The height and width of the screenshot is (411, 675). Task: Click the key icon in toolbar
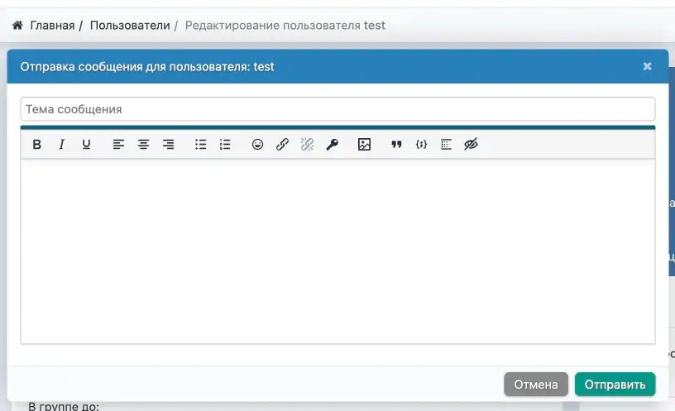(332, 144)
